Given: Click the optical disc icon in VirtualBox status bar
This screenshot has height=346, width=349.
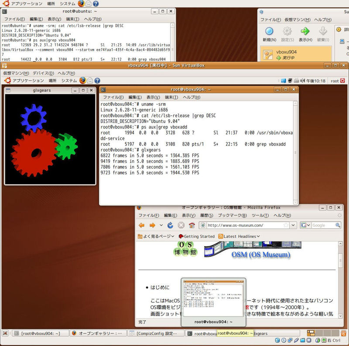Looking at the screenshot, I should pos(284,340).
